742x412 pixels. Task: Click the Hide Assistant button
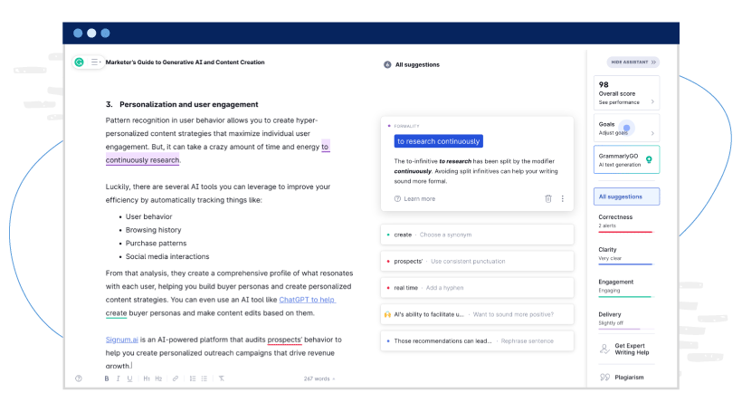pos(633,62)
